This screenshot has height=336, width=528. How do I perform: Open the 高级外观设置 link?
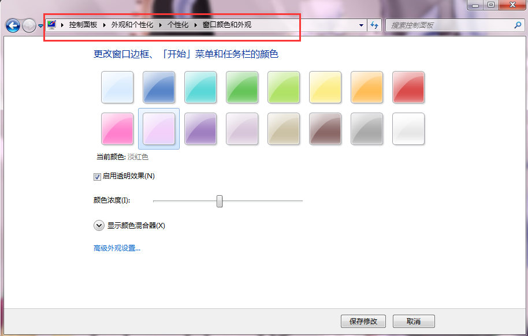pos(117,248)
